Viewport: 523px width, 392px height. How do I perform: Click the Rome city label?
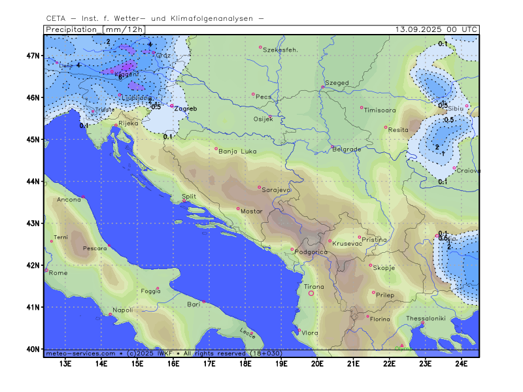tap(58, 273)
